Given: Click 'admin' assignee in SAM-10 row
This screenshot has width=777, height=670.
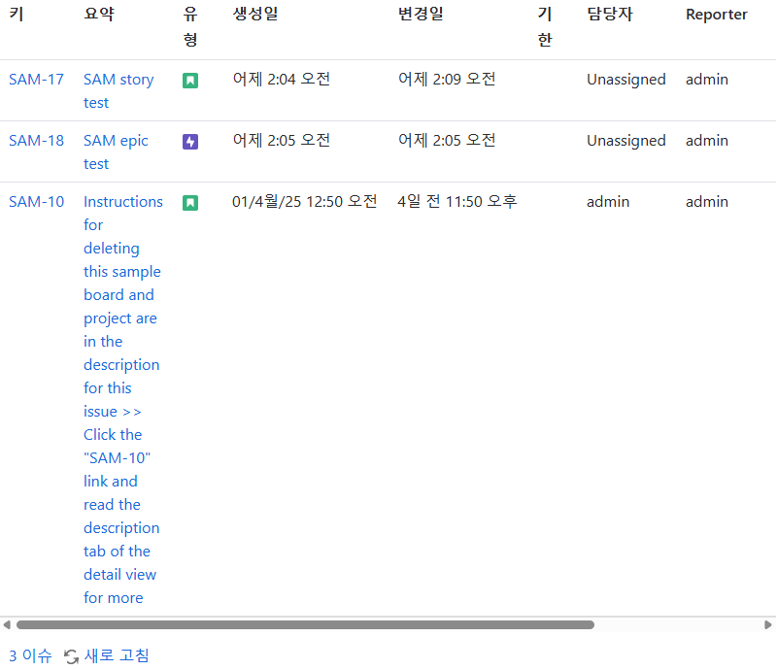Looking at the screenshot, I should 608,202.
